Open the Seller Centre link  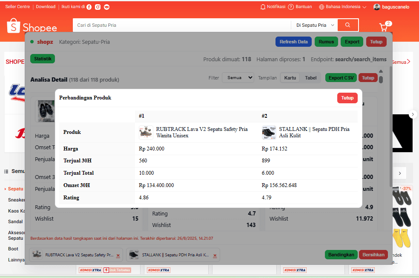pyautogui.click(x=17, y=7)
